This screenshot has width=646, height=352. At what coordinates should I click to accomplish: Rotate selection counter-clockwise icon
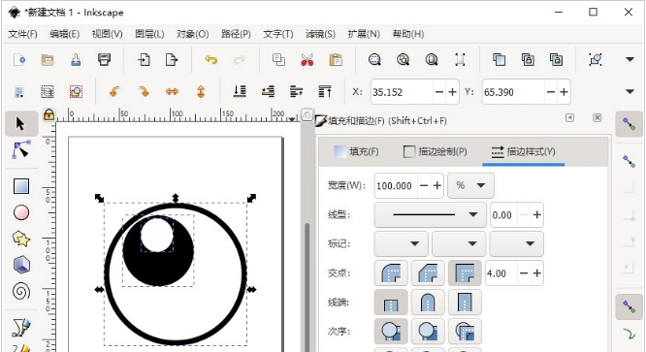pos(114,91)
